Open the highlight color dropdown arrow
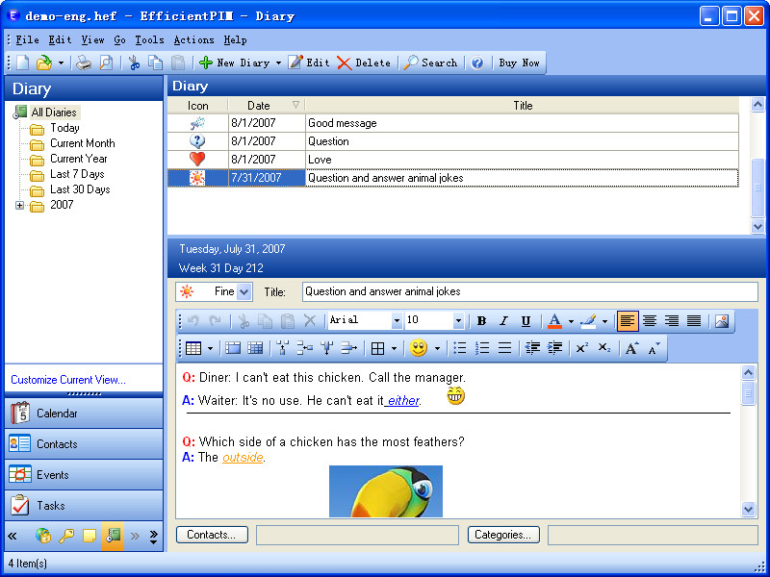770x577 pixels. pyautogui.click(x=604, y=322)
